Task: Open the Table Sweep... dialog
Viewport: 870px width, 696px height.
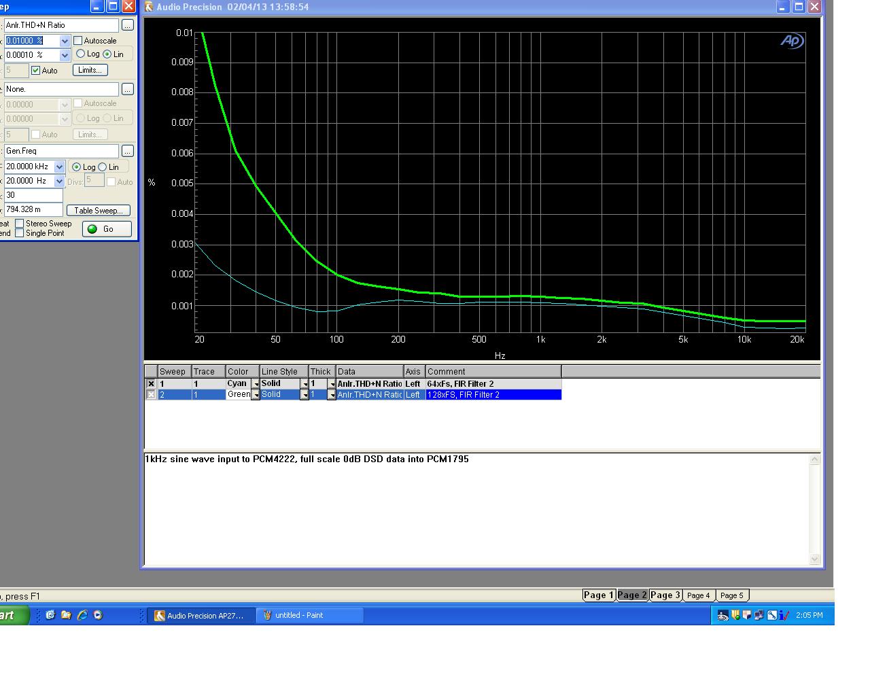Action: (x=99, y=211)
